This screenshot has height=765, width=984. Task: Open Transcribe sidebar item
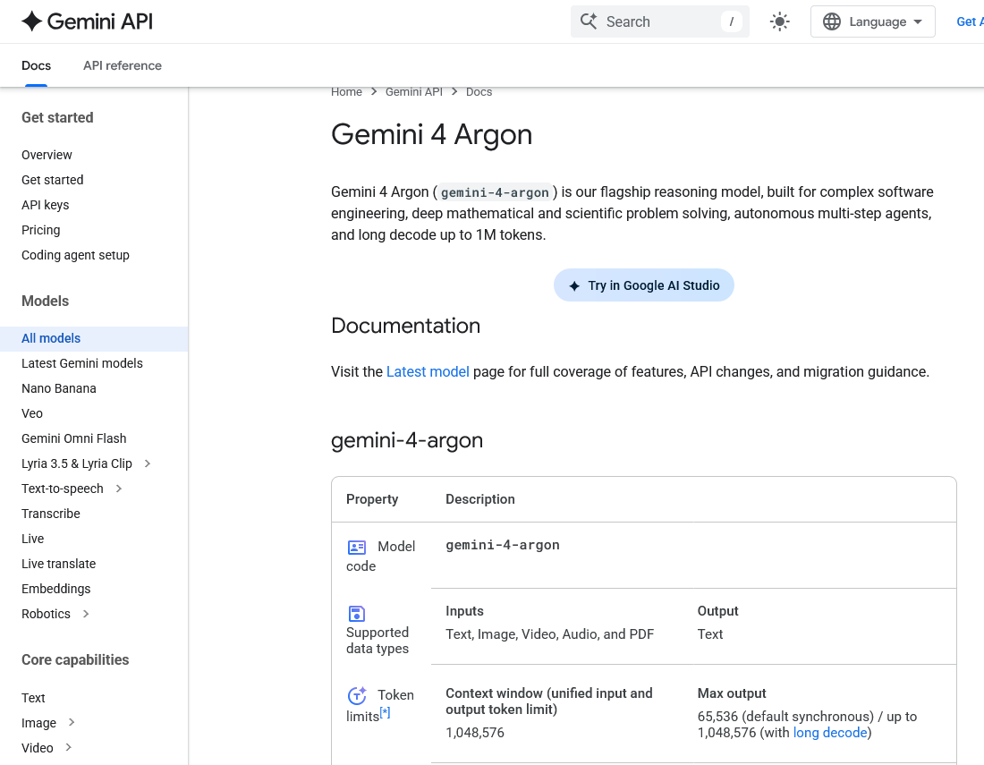(x=51, y=514)
